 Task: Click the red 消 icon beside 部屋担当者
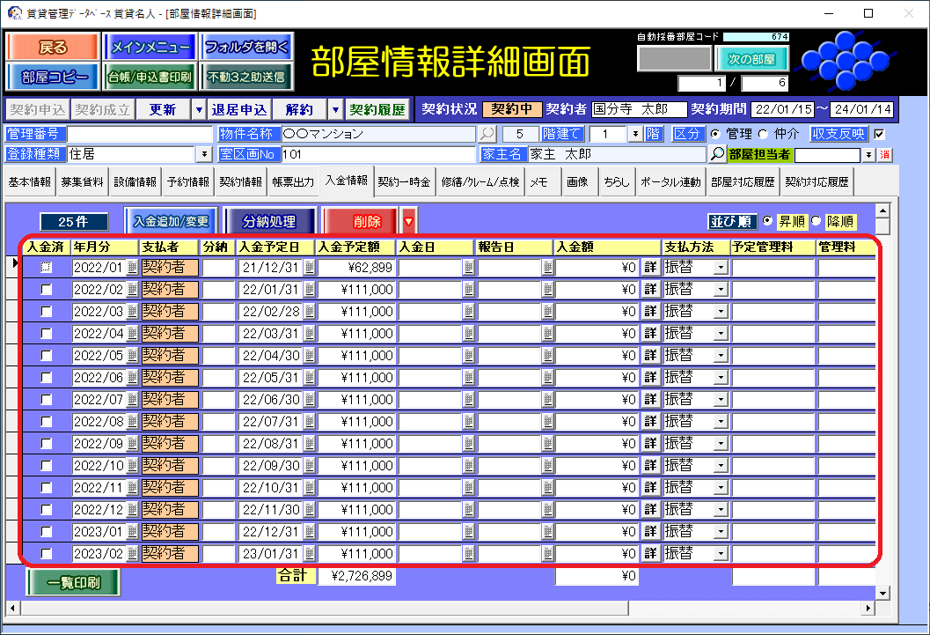click(x=885, y=155)
